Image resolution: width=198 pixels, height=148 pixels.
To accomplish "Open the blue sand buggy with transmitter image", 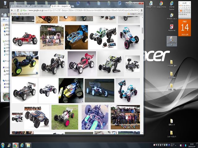I will (128, 91).
